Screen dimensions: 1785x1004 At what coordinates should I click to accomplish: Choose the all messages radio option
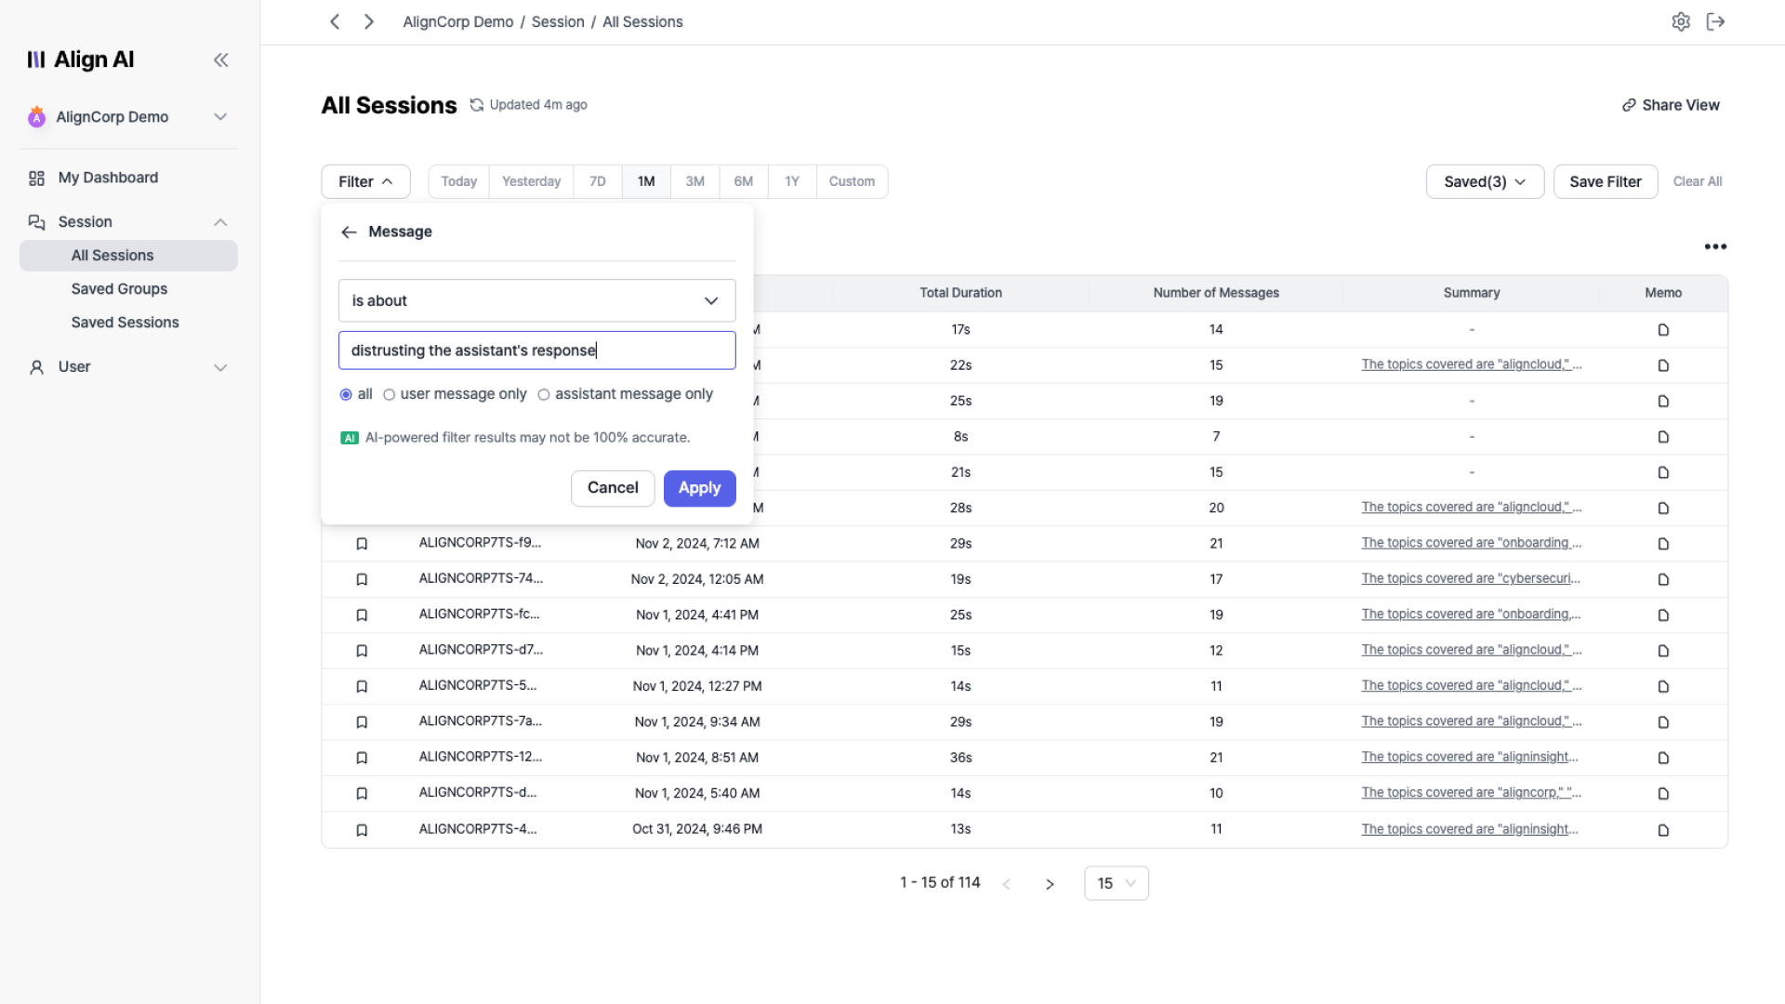coord(344,394)
